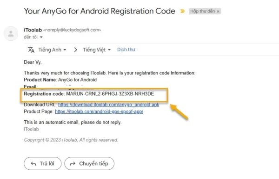Click the arrow between translation languages
This screenshot has width=279, height=179.
coord(75,50)
